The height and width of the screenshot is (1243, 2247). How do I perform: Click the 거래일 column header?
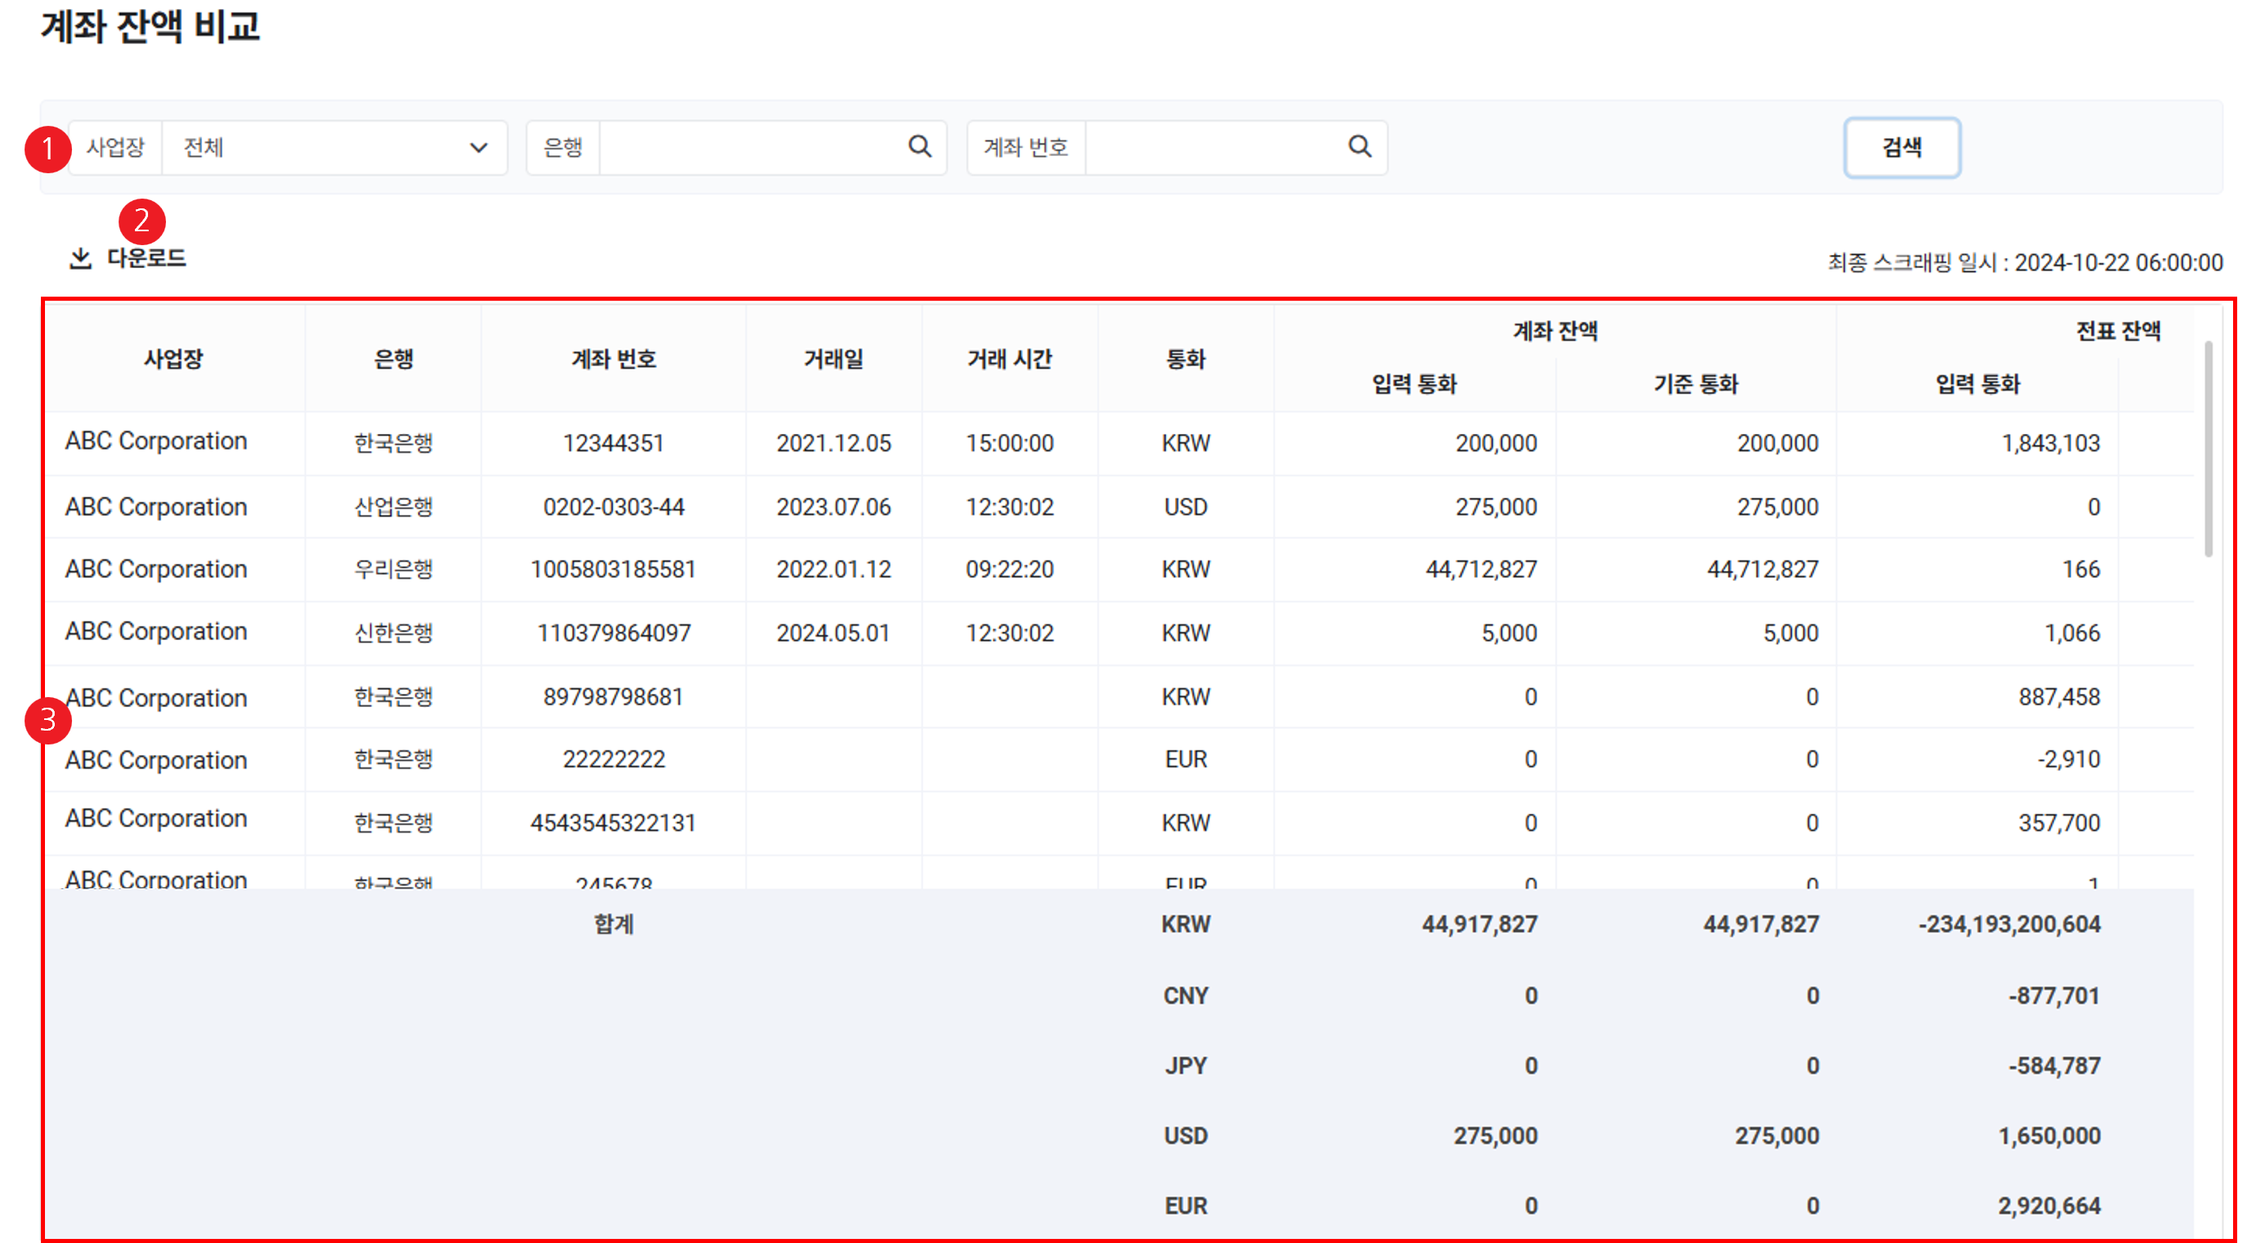[x=833, y=358]
